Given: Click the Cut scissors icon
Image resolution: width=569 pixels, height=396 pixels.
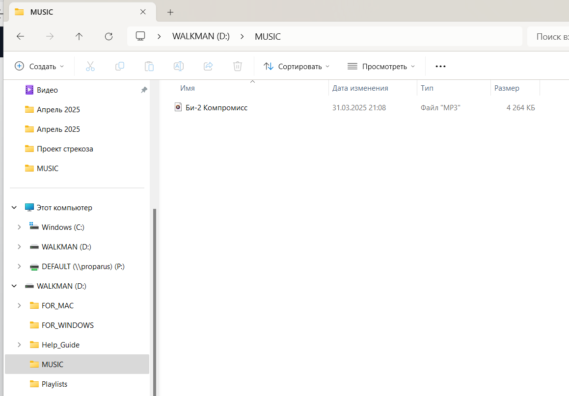Looking at the screenshot, I should [90, 66].
